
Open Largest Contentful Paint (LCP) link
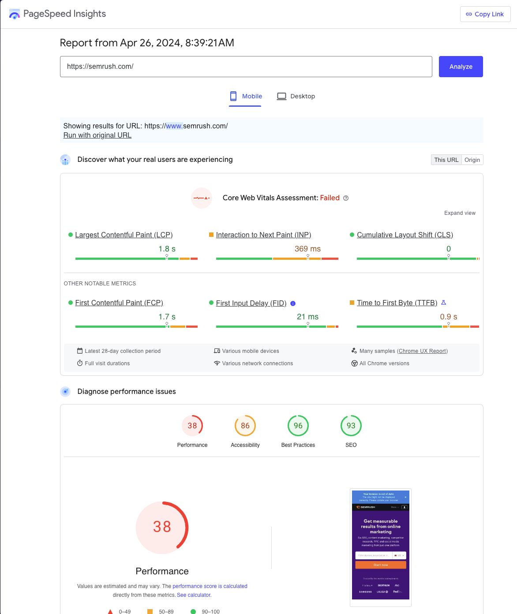(124, 235)
